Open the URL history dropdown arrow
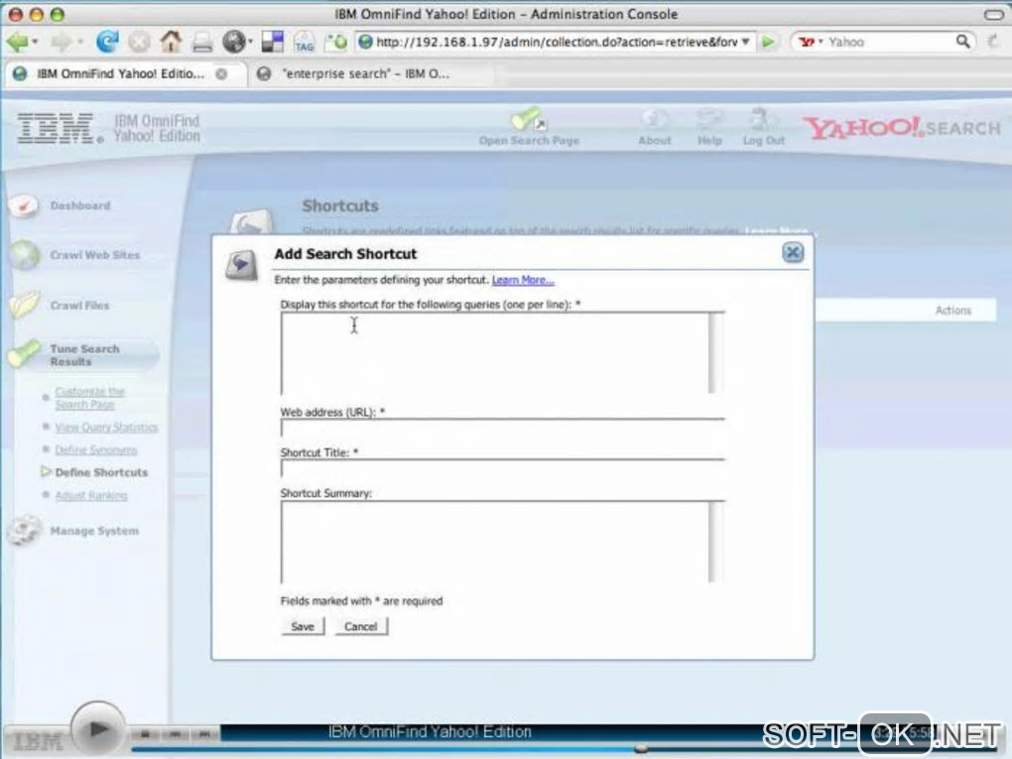Viewport: 1012px width, 759px height. pyautogui.click(x=745, y=42)
